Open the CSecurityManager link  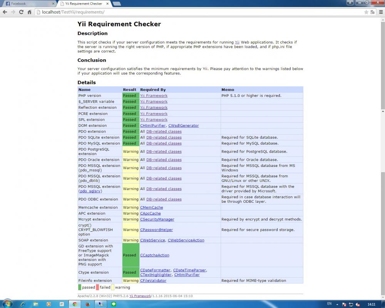click(x=157, y=219)
